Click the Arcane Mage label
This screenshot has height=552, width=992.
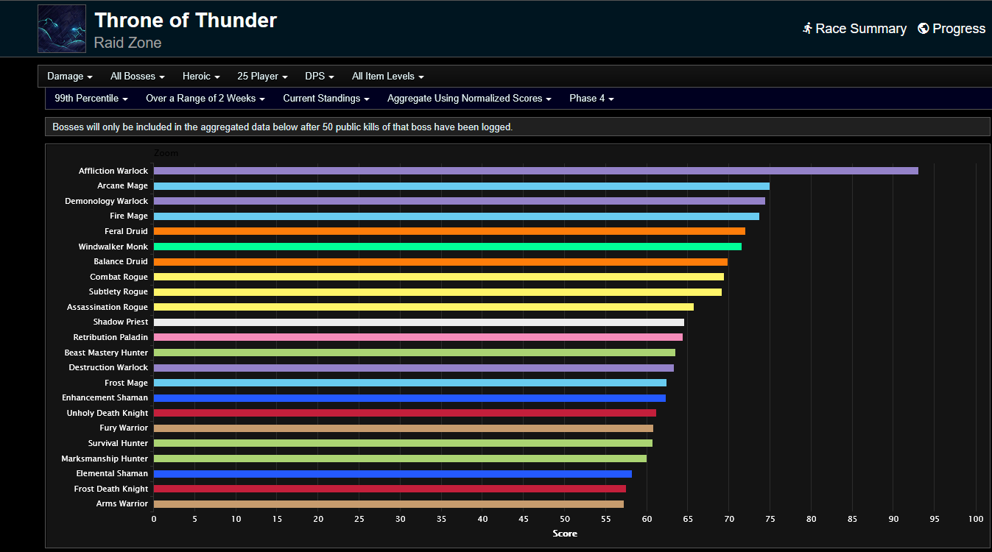coord(122,186)
